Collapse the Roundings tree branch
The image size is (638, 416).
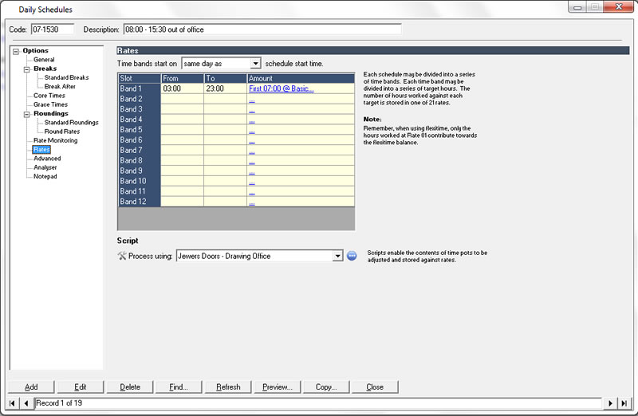(27, 113)
